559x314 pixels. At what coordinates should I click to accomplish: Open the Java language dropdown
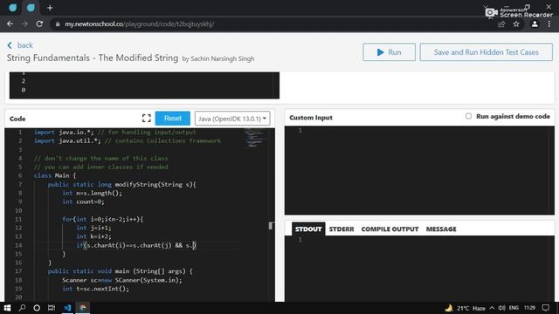pyautogui.click(x=232, y=119)
